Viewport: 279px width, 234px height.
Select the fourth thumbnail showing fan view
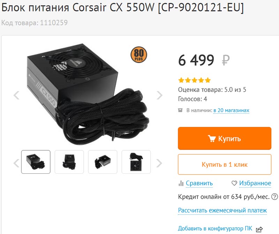pos(136,162)
